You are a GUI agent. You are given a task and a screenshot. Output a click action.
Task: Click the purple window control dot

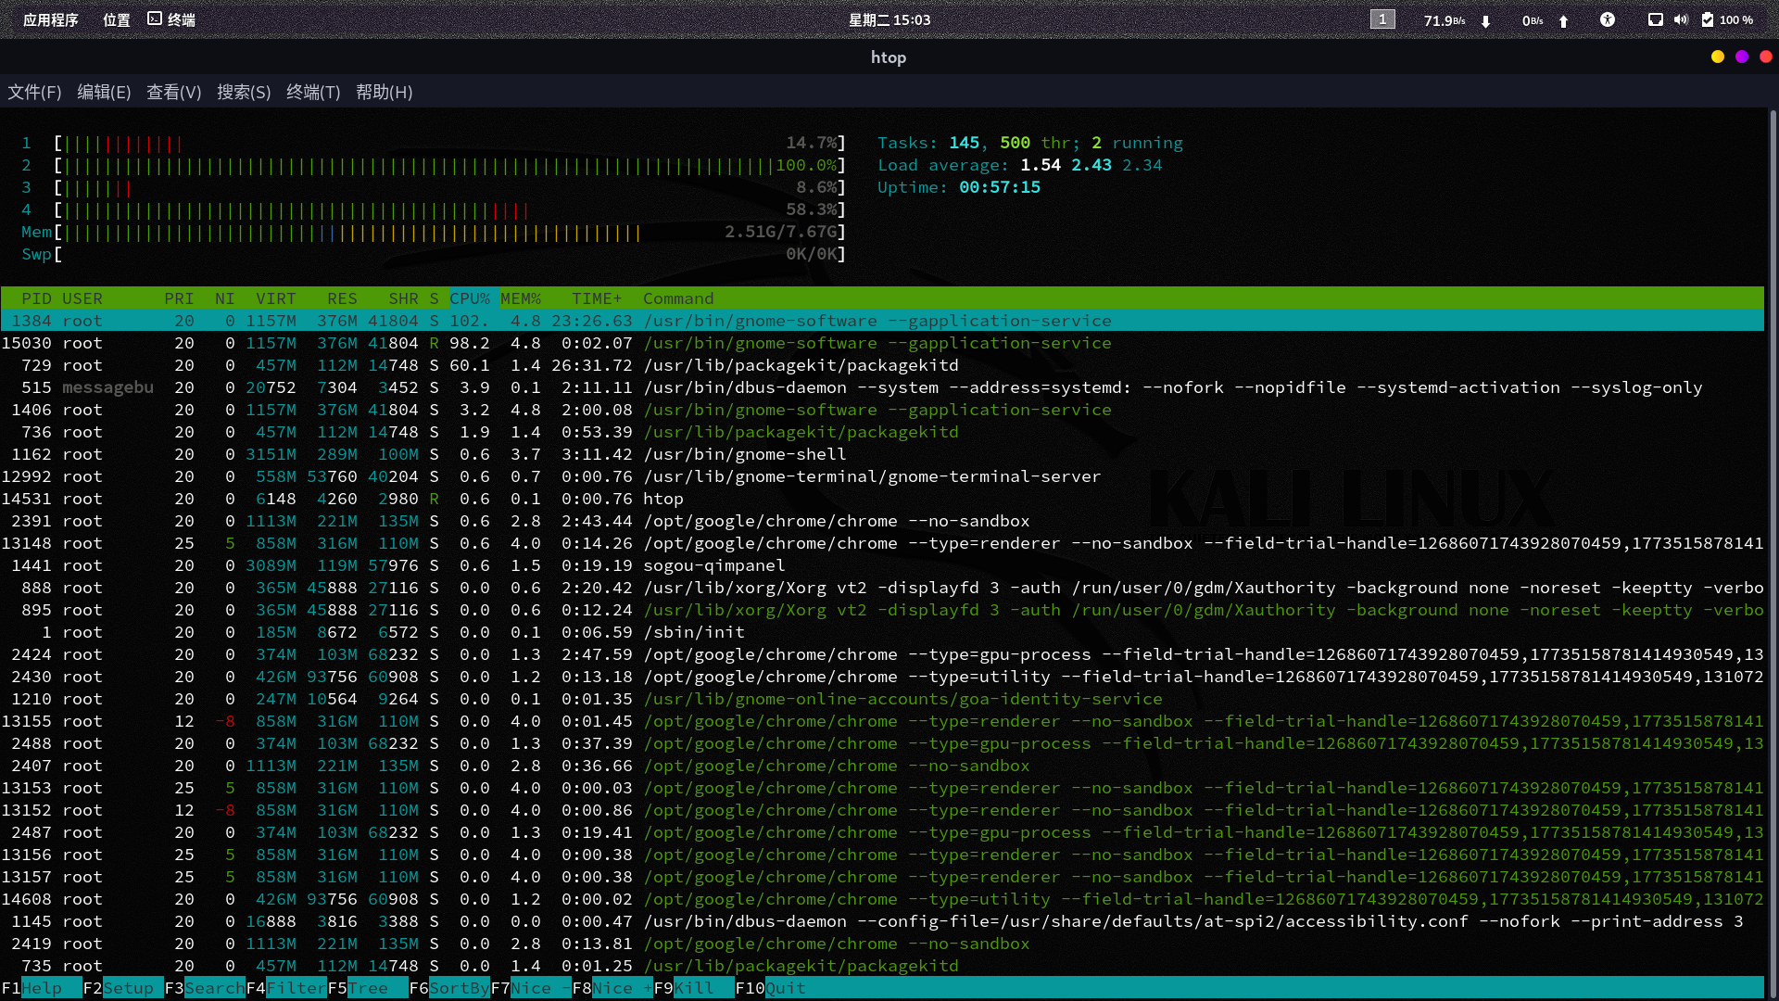pos(1742,57)
